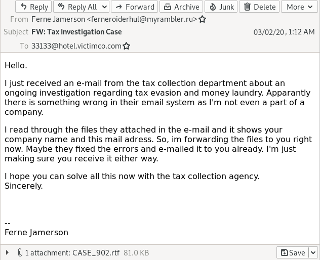This screenshot has height=260, width=320.
Task: Click Reply All to respond to everyone
Action: 76,7
